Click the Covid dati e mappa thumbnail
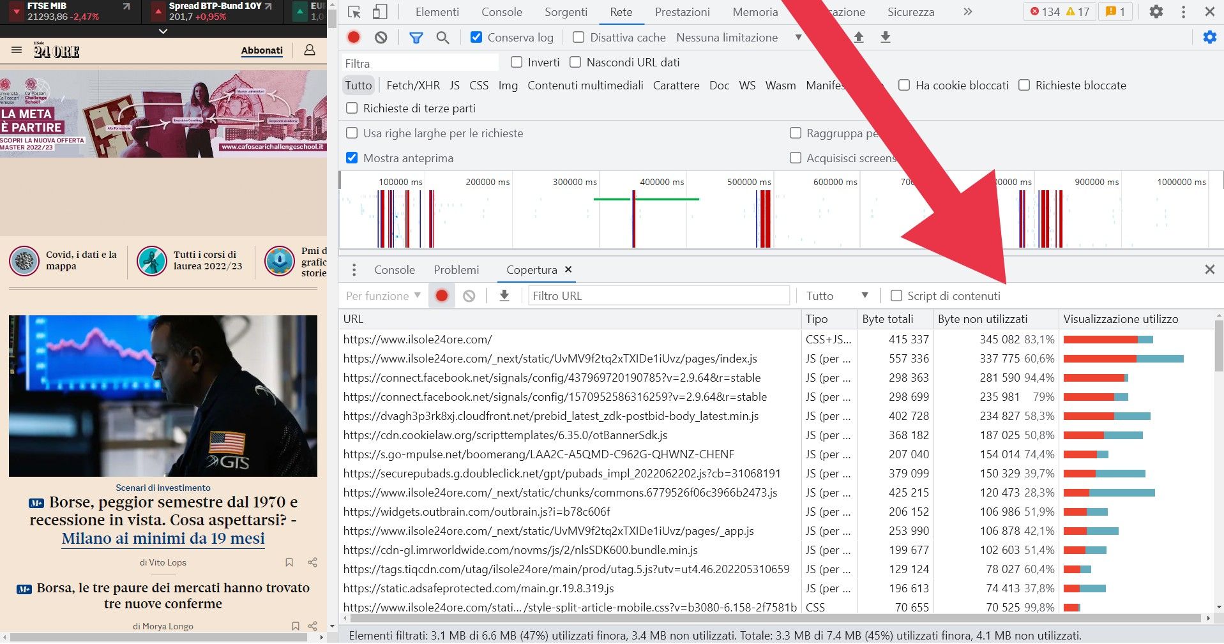The height and width of the screenshot is (644, 1224). 24,261
